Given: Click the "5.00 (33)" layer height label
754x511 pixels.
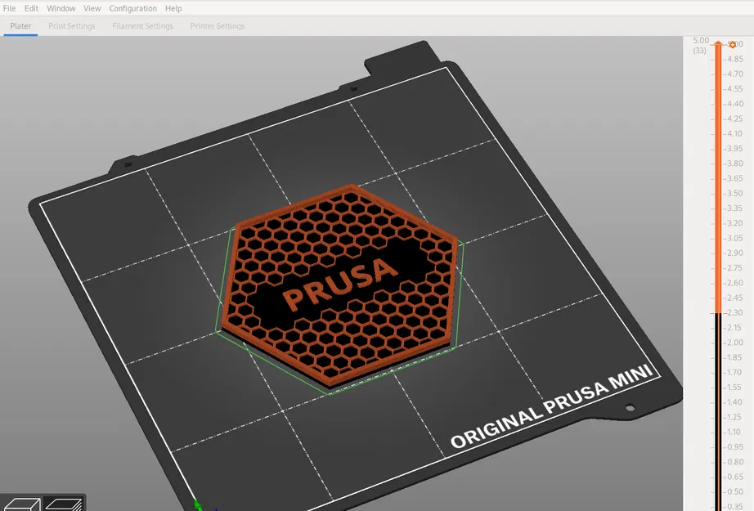Looking at the screenshot, I should (700, 45).
